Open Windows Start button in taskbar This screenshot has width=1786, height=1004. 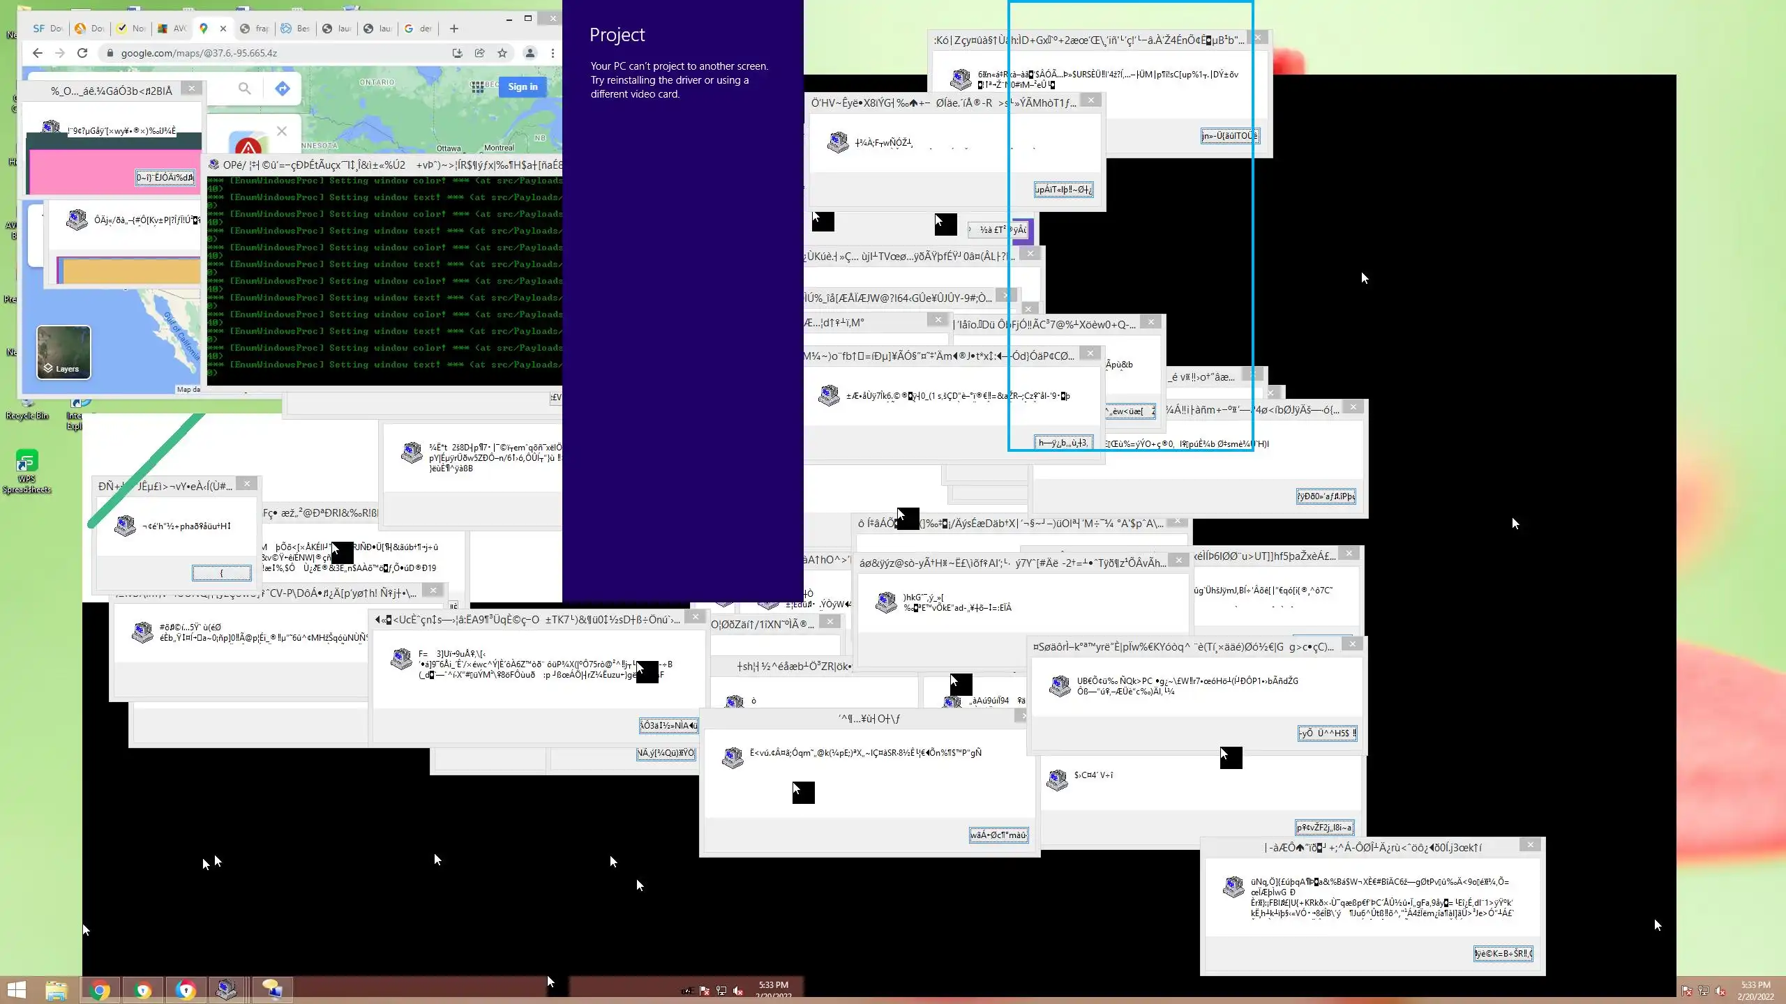(x=17, y=989)
